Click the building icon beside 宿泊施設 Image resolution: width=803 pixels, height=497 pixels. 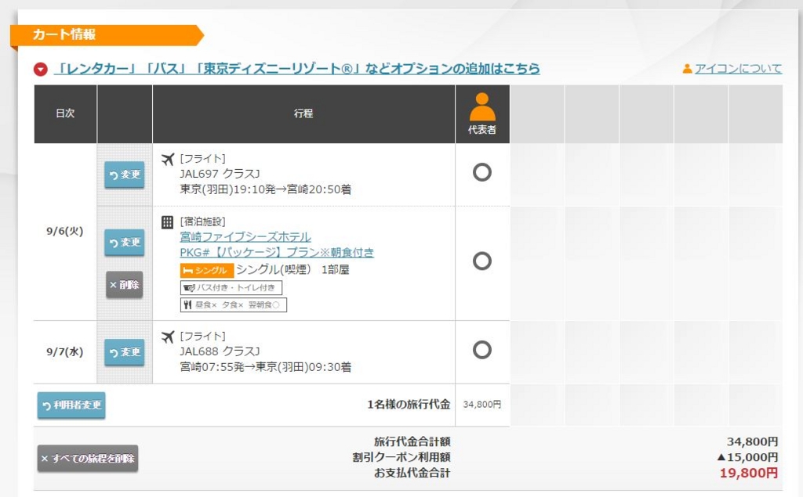pyautogui.click(x=169, y=221)
